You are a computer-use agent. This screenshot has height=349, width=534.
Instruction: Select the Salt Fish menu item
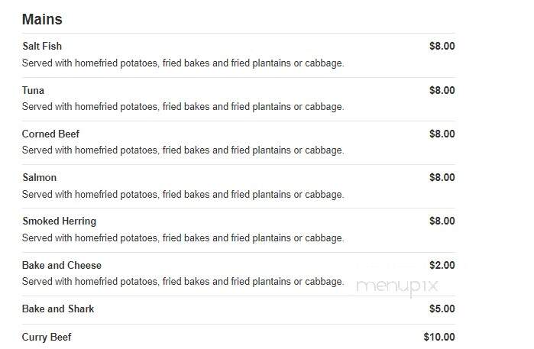(42, 46)
